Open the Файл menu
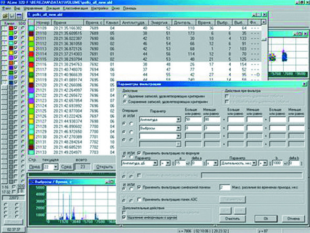 pyautogui.click(x=6, y=8)
